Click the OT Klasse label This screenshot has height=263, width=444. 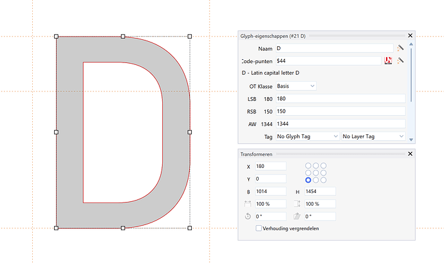tap(261, 86)
